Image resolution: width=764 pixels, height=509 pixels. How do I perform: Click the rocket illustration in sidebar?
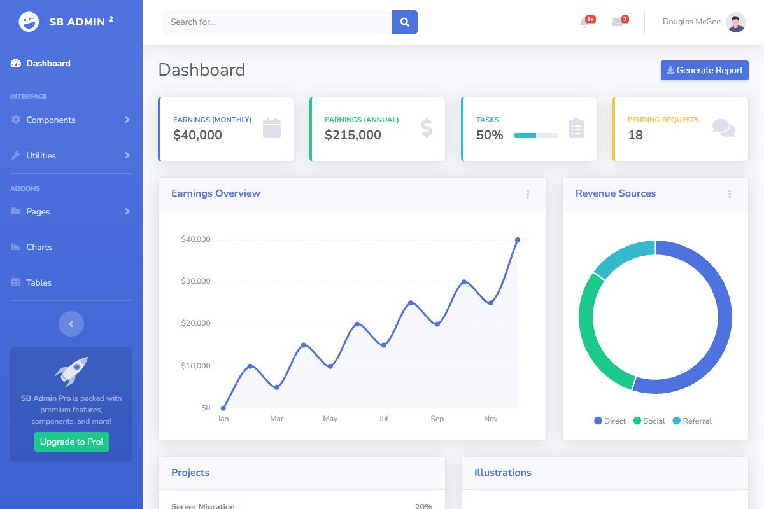[x=71, y=372]
